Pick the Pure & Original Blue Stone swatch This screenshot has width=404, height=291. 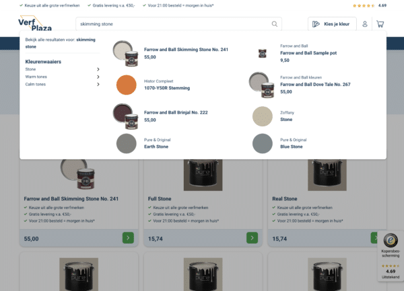point(263,143)
